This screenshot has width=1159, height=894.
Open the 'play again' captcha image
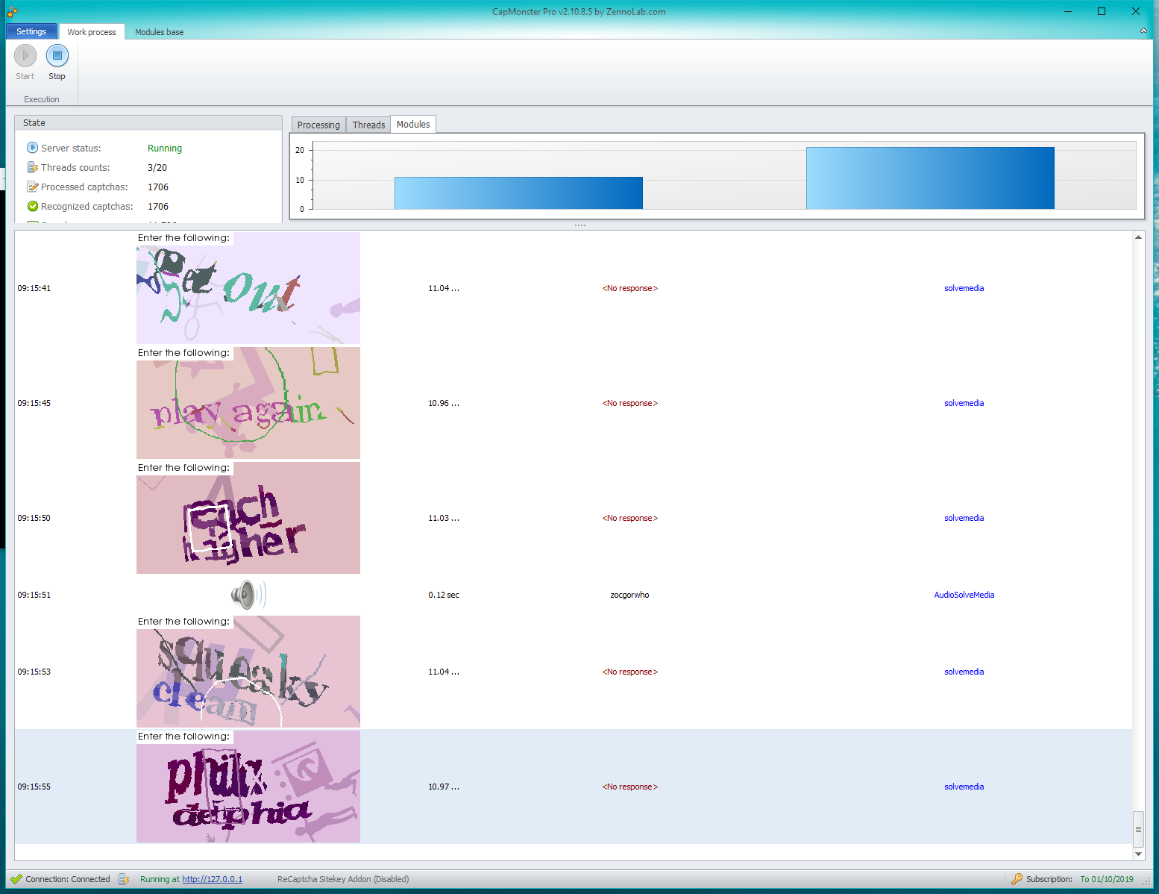(248, 403)
